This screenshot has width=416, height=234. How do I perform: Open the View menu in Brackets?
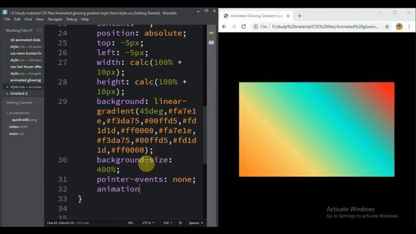tap(40, 19)
